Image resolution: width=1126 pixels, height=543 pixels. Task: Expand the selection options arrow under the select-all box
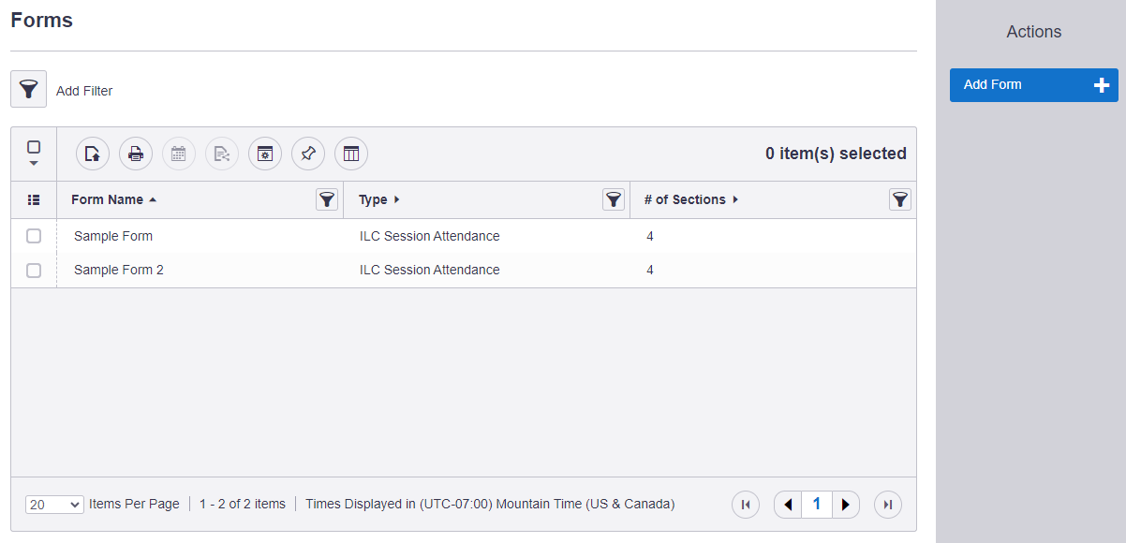(x=34, y=164)
